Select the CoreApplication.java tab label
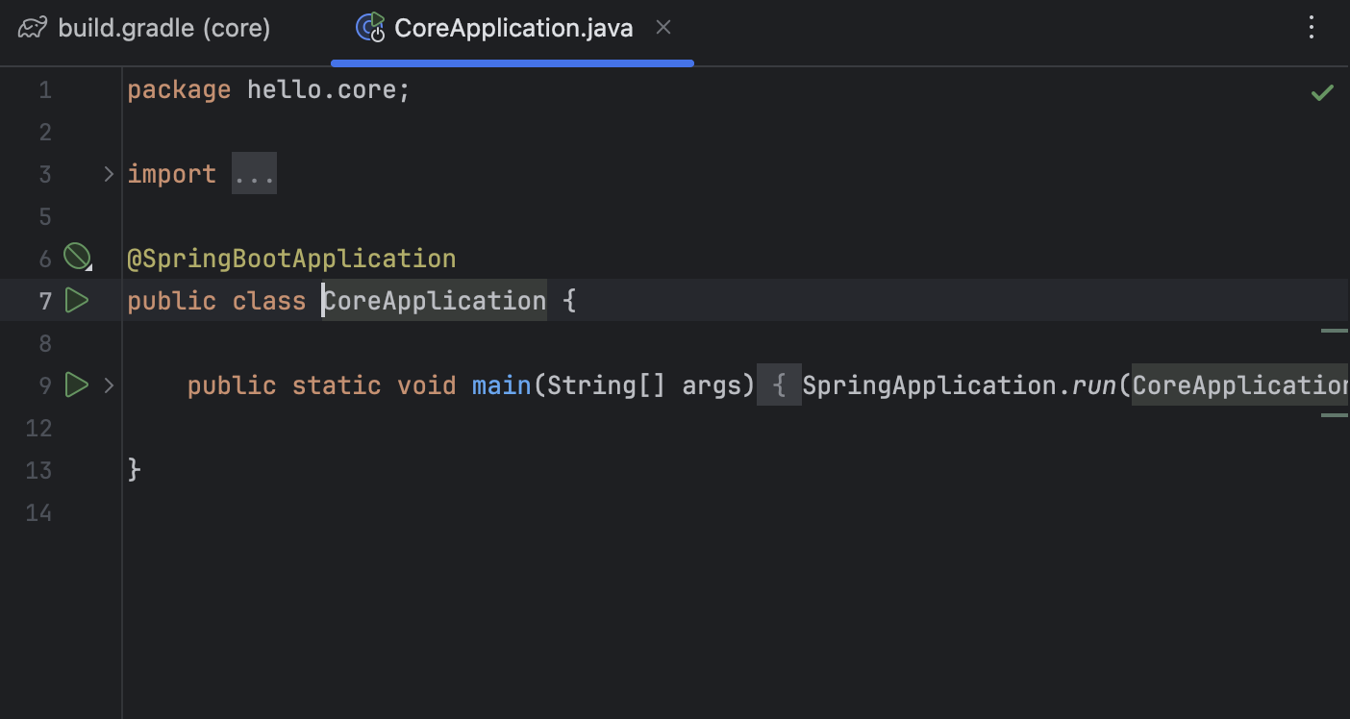1350x719 pixels. (x=513, y=29)
